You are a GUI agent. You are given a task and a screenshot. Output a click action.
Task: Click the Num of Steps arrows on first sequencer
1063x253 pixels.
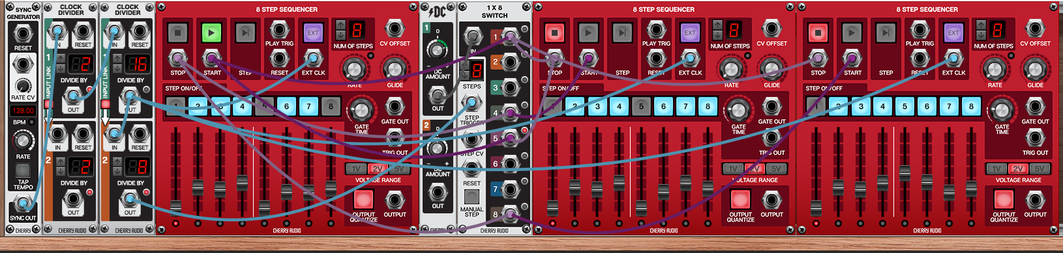pos(340,29)
